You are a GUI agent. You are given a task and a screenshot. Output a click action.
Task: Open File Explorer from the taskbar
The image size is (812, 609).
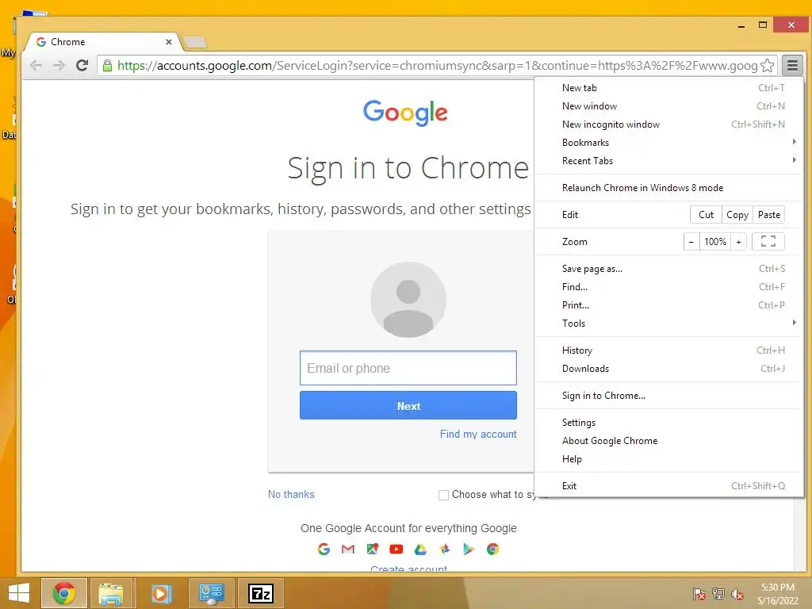(111, 593)
